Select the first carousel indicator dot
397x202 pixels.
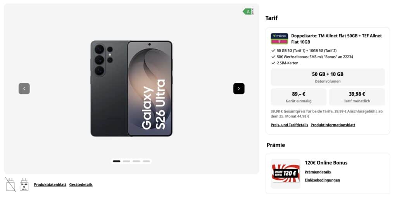[116, 161]
